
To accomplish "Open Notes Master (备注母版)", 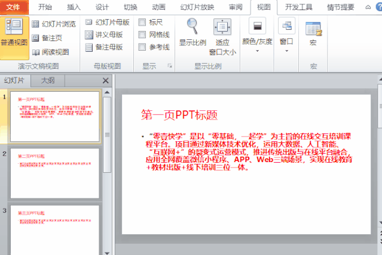I will tap(104, 47).
